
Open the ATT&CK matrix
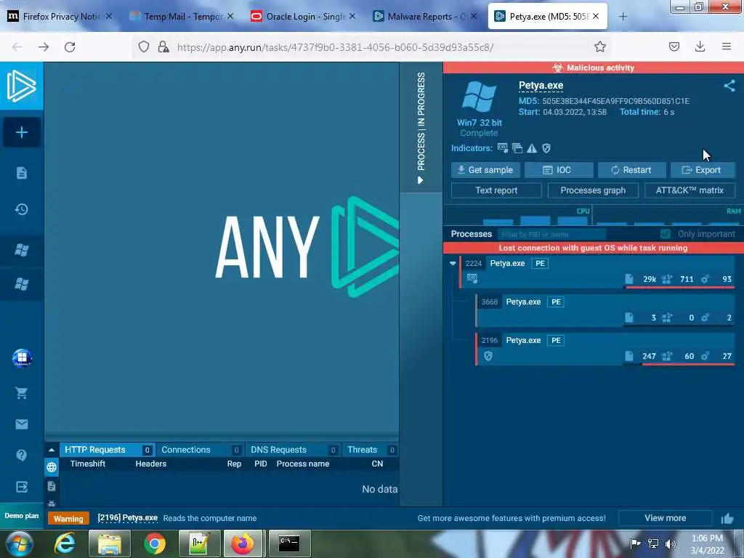coord(690,190)
